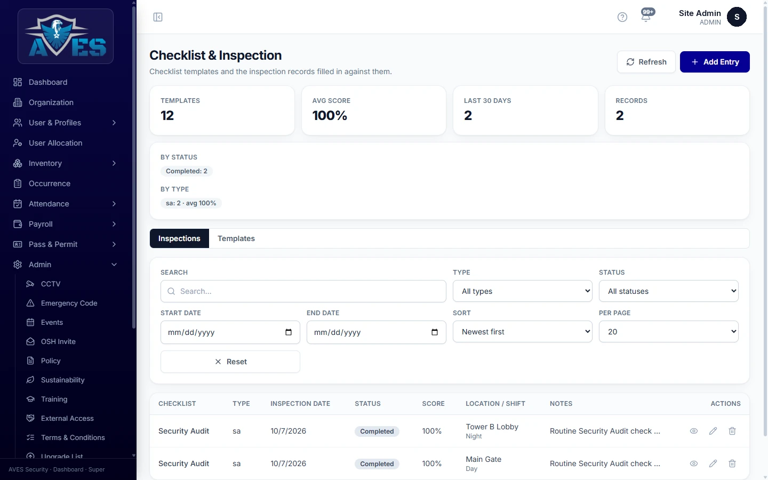This screenshot has height=480, width=768.
Task: Reset the filters
Action: point(230,362)
